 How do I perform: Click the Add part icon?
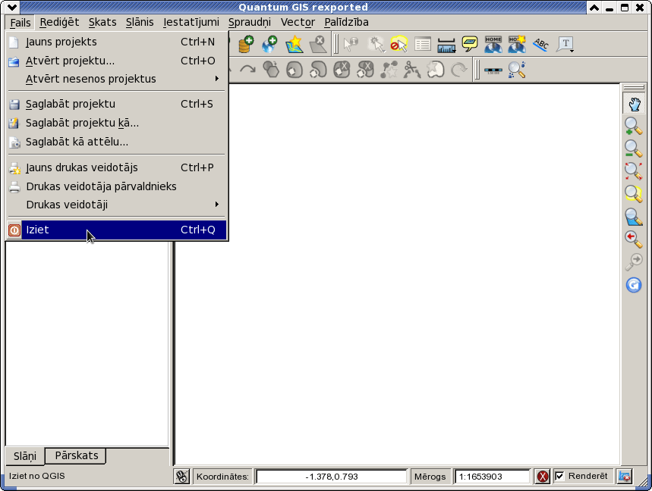(318, 69)
